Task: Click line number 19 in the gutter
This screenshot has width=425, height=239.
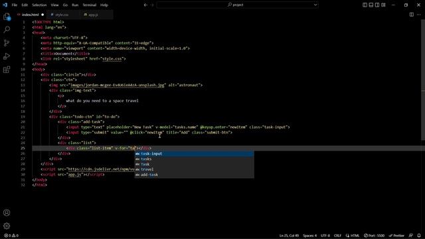Action: [23, 117]
